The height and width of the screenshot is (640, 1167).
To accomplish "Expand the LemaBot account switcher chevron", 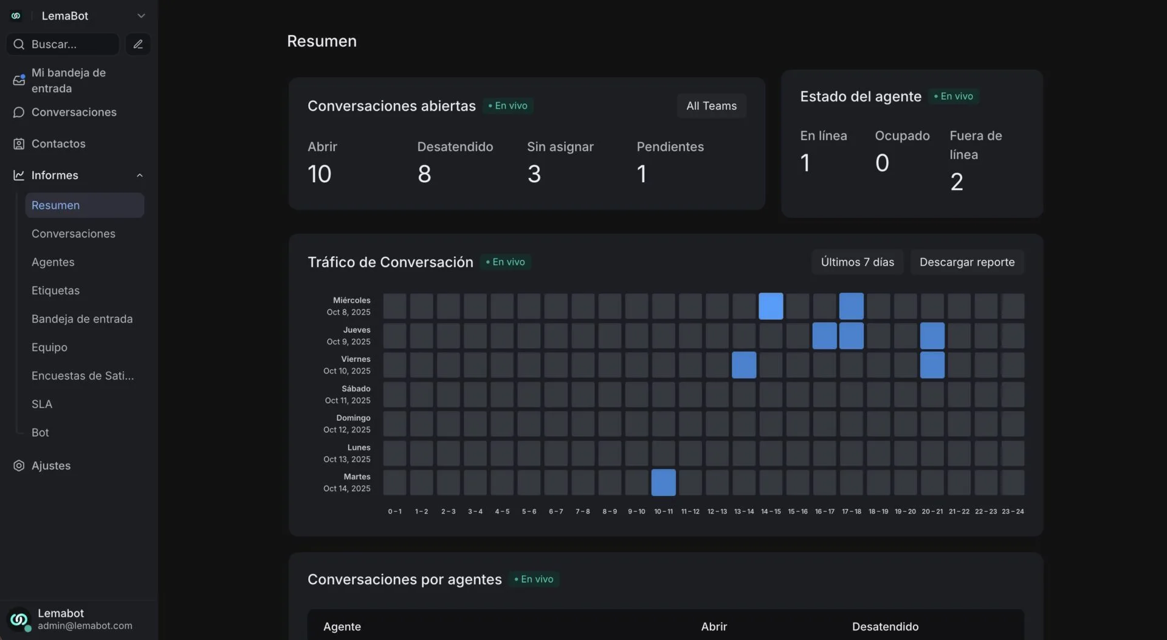I will coord(141,16).
